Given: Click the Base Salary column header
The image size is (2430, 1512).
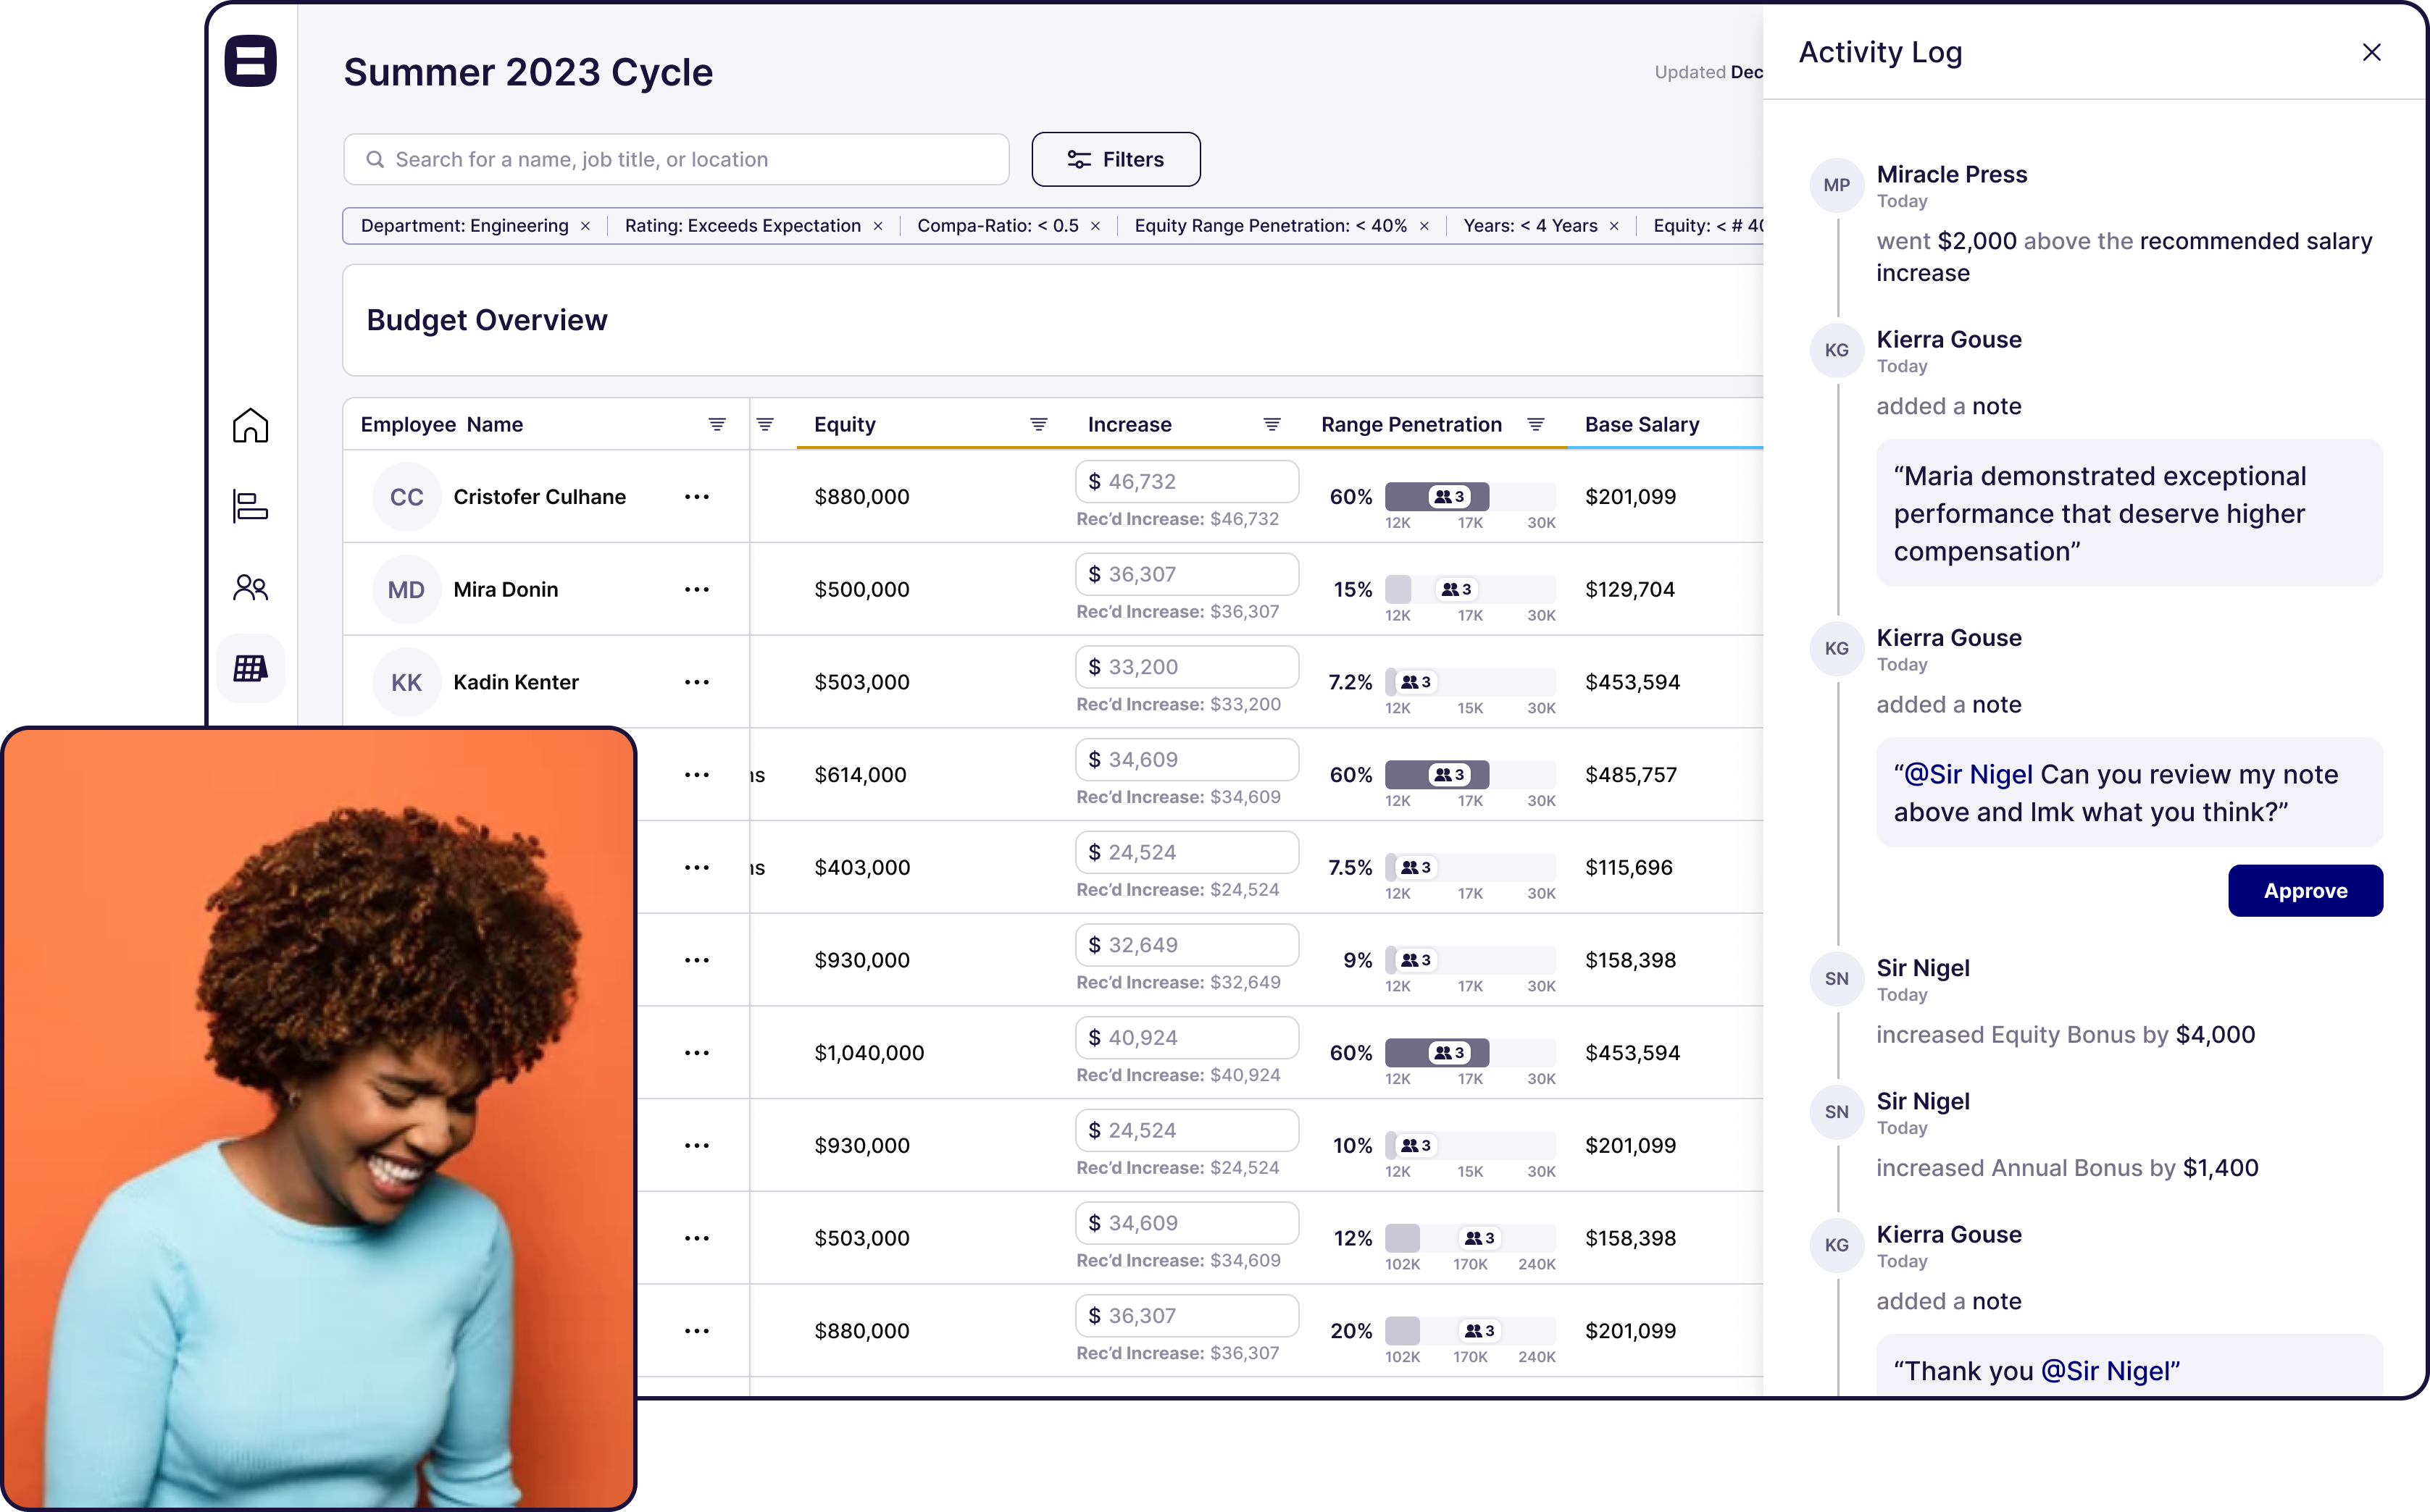Looking at the screenshot, I should pos(1642,424).
